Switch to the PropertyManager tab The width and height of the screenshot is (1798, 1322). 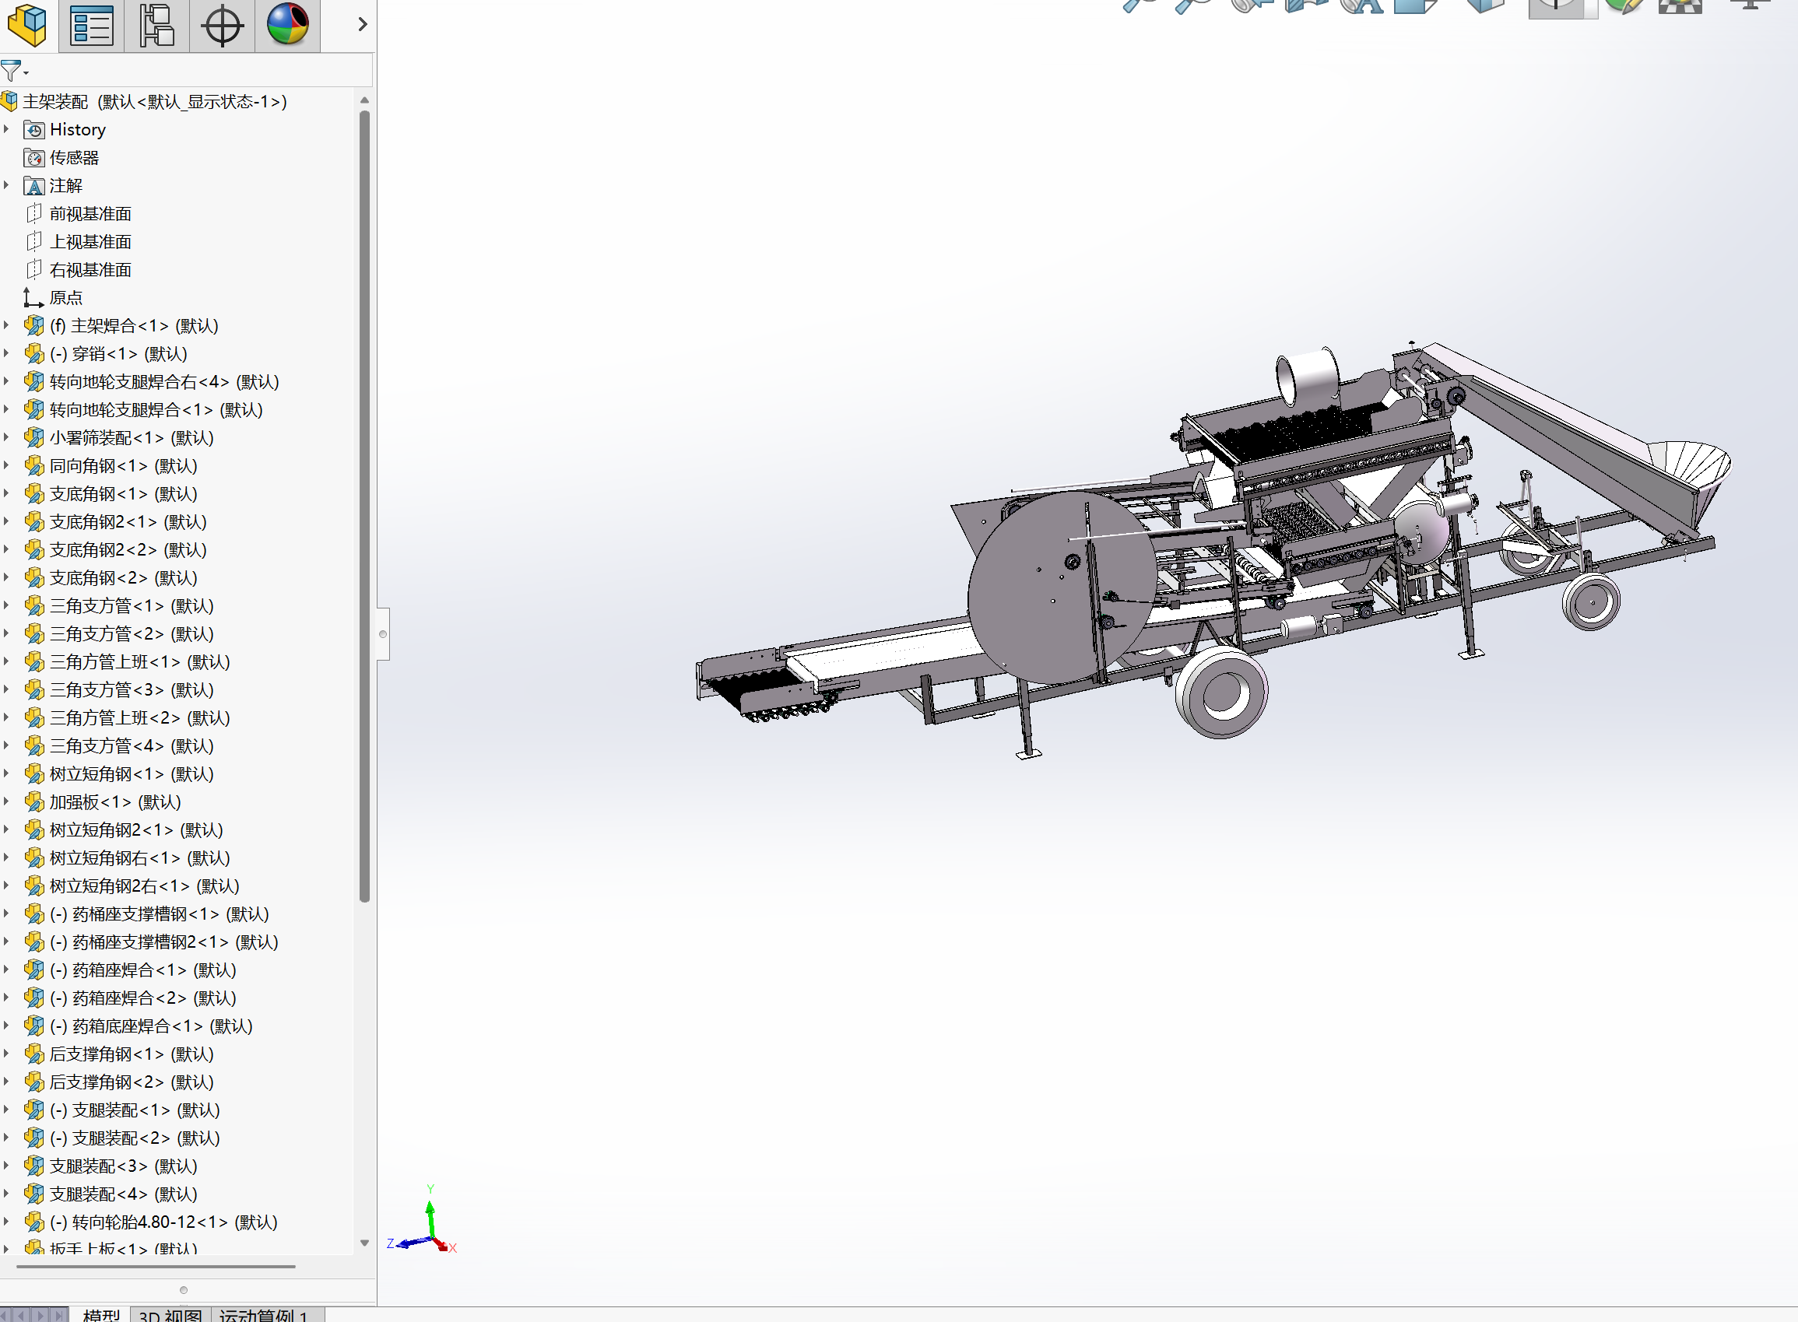coord(91,25)
